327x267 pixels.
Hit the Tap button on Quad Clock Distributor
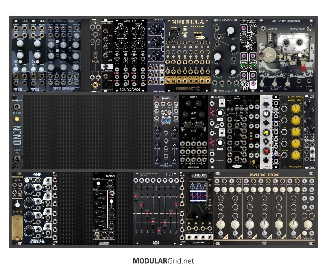click(27, 180)
